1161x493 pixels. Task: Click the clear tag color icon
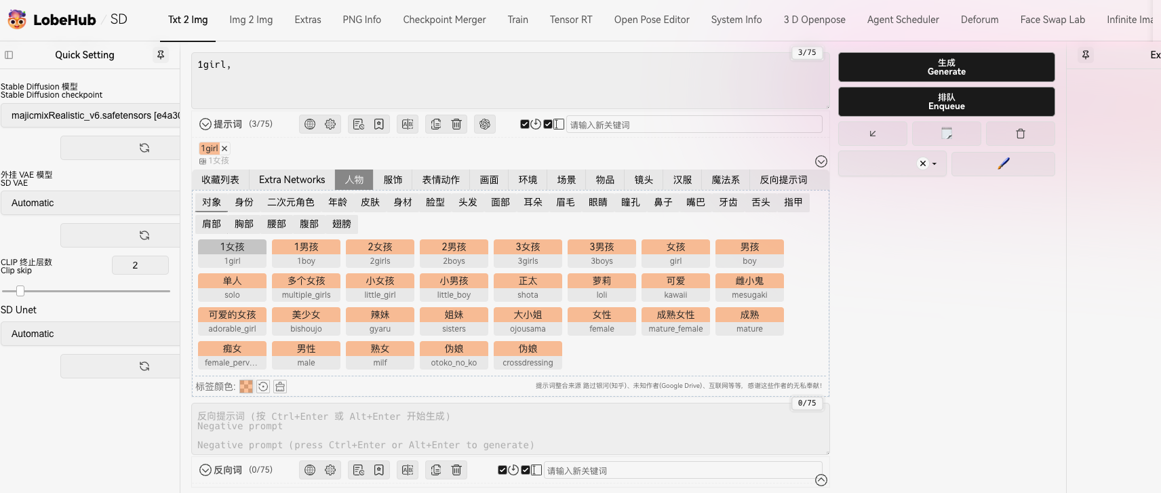point(280,387)
